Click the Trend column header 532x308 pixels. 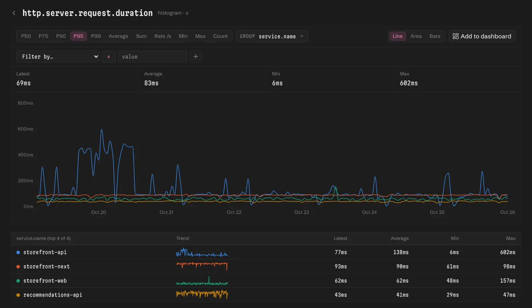tap(183, 238)
